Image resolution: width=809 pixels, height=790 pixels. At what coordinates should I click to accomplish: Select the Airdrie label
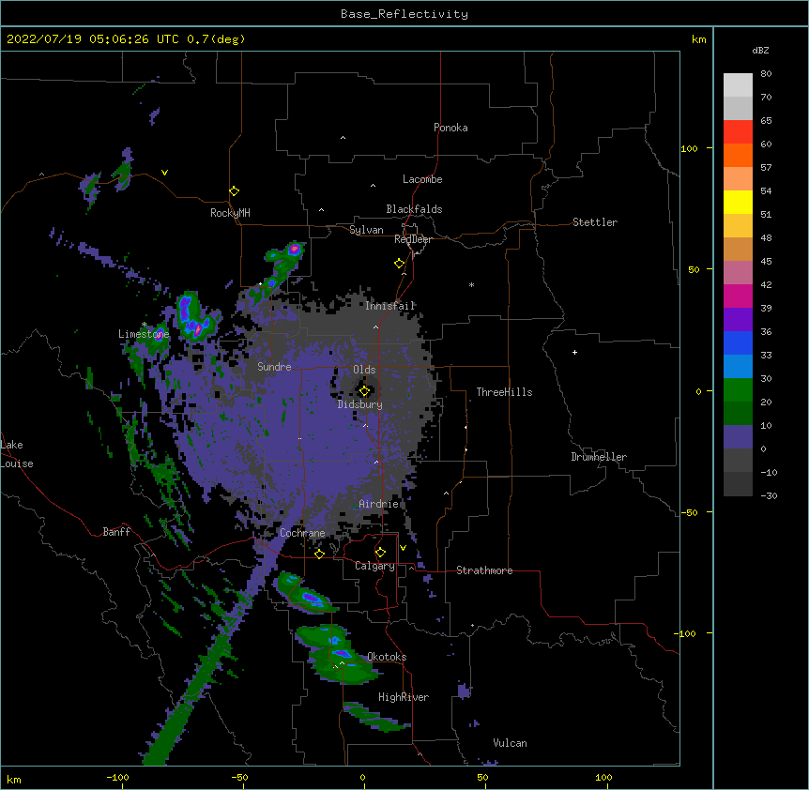pos(379,504)
